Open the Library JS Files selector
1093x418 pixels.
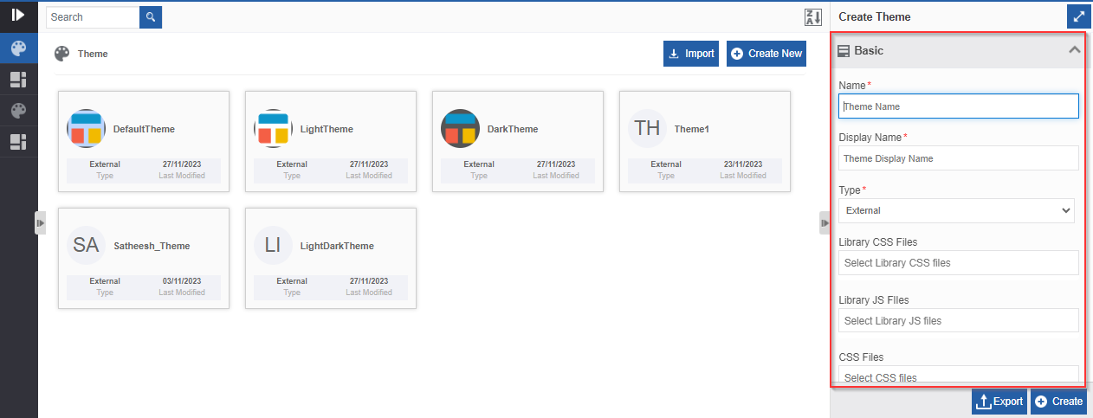click(x=959, y=320)
